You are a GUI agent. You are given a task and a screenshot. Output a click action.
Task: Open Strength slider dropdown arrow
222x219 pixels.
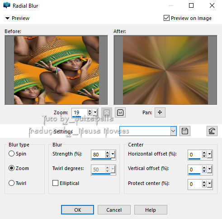[x=113, y=154]
